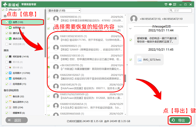Open the IMG_3272.heic image file icon
The height and width of the screenshot is (127, 196).
click(x=140, y=60)
